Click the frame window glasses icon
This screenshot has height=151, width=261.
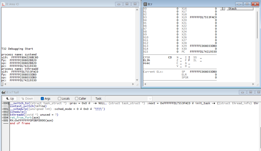3,92
